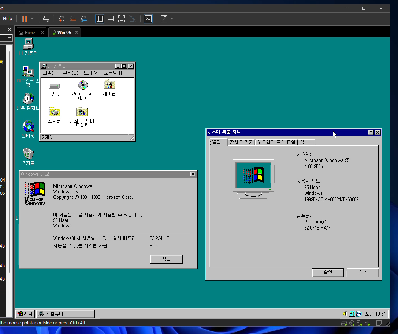Select the 제어판 control panel folder
398x334 pixels.
(x=109, y=88)
